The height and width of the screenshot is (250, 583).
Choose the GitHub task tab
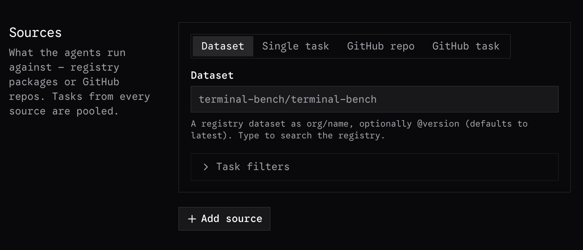pos(466,46)
